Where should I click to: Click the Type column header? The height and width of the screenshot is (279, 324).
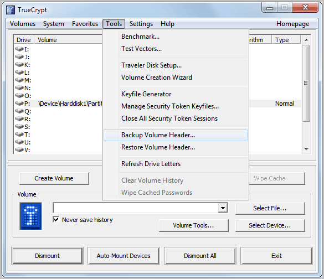click(286, 40)
